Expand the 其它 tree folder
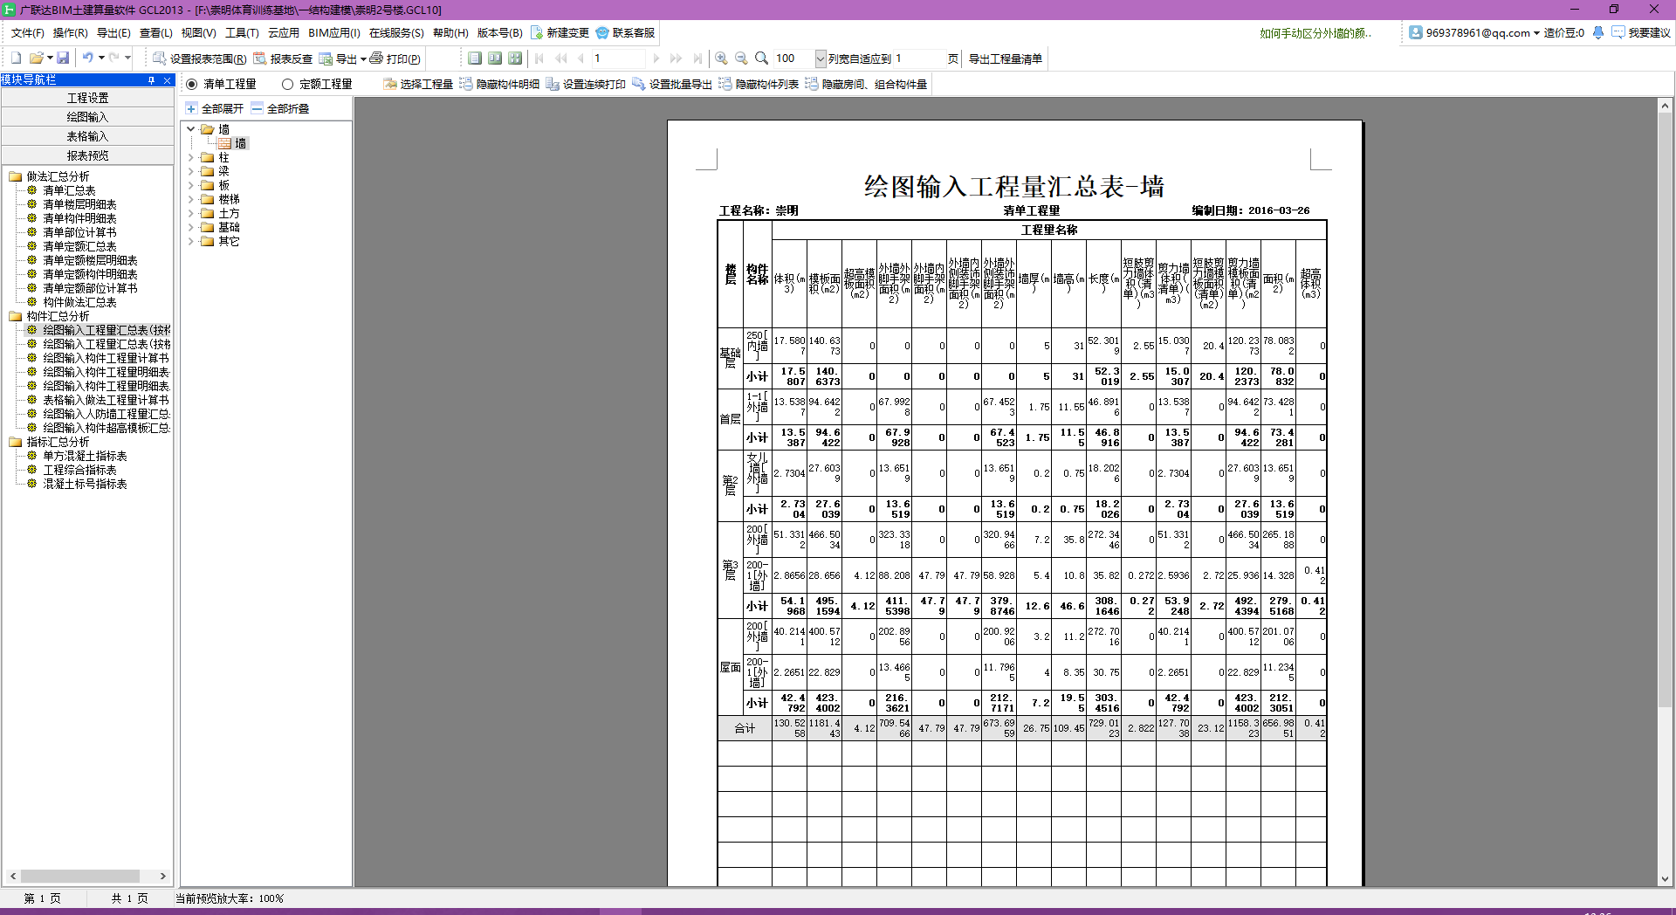This screenshot has height=915, width=1676. click(191, 242)
